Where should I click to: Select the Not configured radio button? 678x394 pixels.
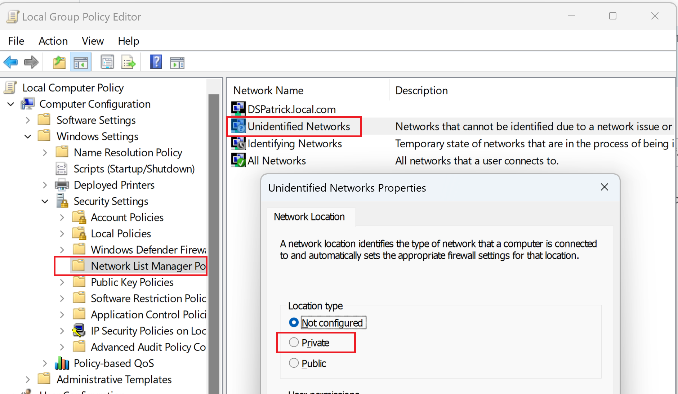pos(294,322)
